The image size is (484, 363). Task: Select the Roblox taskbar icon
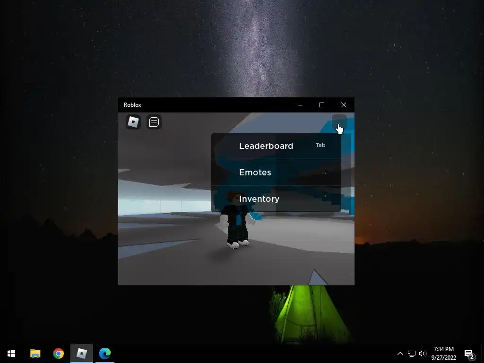click(81, 354)
